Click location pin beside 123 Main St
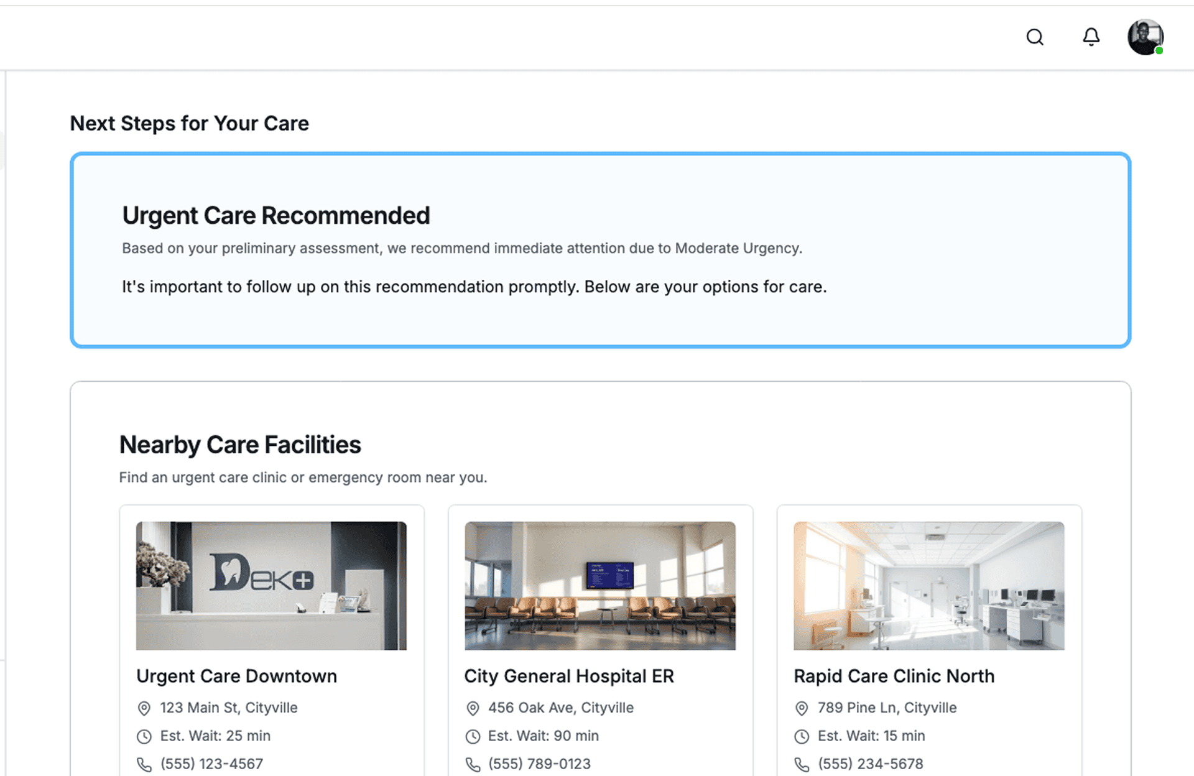Screen dimensions: 1194x776 coord(144,708)
